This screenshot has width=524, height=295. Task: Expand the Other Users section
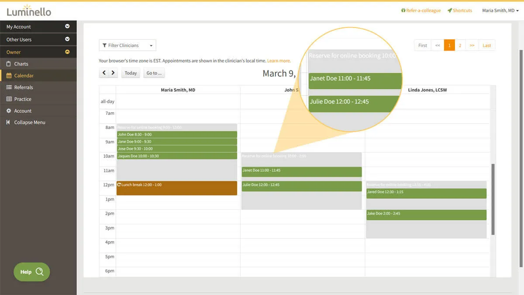[x=68, y=39]
